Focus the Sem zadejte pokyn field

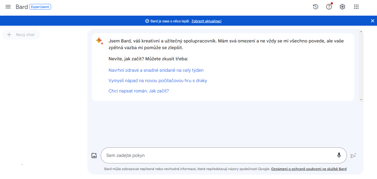(x=224, y=155)
